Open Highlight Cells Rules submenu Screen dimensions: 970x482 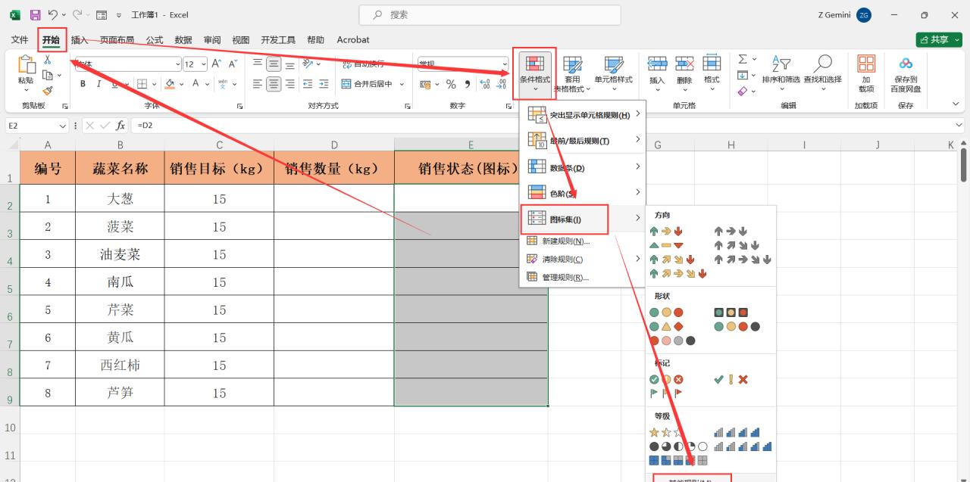click(x=583, y=115)
